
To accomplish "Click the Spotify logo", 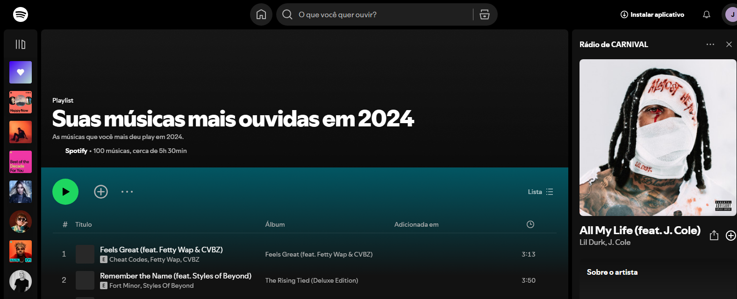I will [21, 14].
